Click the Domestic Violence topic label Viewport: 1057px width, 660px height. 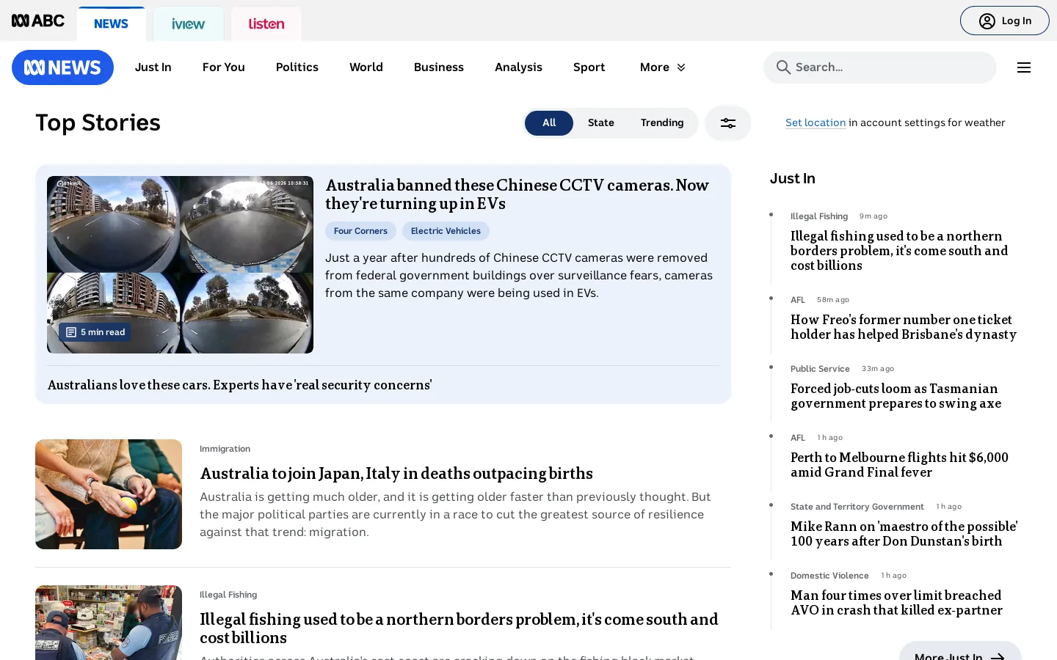click(829, 576)
